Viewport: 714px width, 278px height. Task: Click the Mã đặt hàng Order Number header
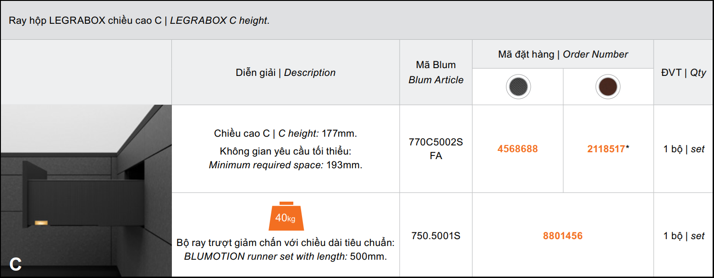click(x=563, y=54)
